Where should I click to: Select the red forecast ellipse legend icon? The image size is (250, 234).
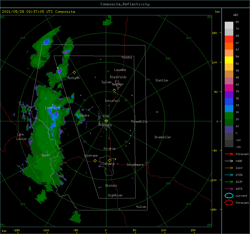[x=229, y=203]
